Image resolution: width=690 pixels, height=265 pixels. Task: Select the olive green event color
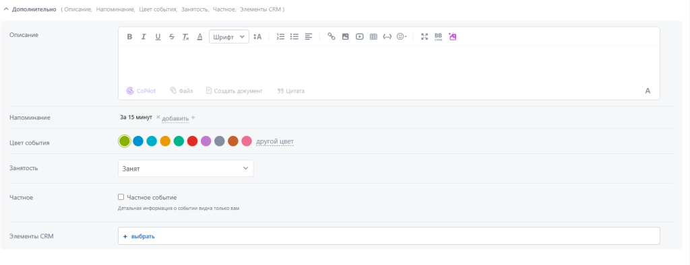[125, 141]
